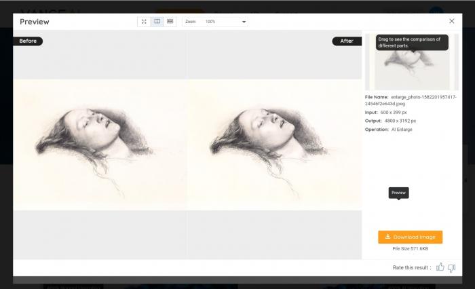Click the Before label badge
475x289 pixels.
coord(28,41)
